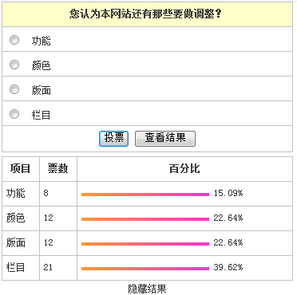Viewport: 297px width, 295px height.
Task: Hide results via 隐藏结果 link
Action: (147, 289)
